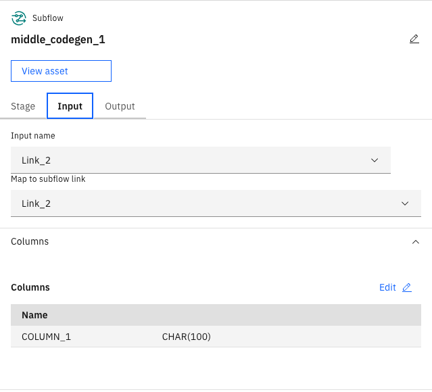Screen dimensions: 432x392
Task: Click the CHAR(100) data type cell
Action: [x=186, y=337]
